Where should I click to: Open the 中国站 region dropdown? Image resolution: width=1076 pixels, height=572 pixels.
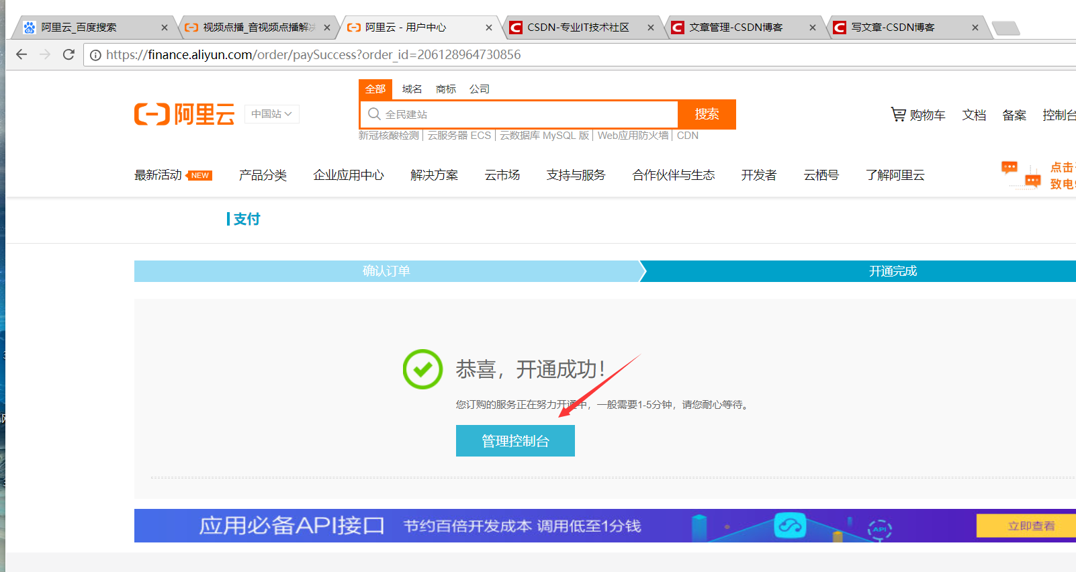click(x=271, y=114)
